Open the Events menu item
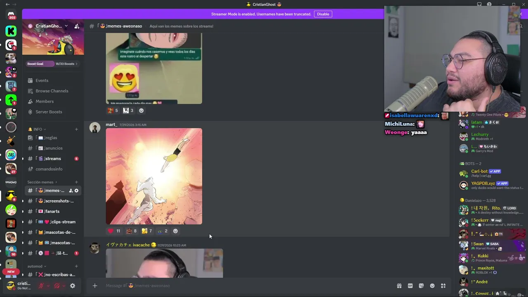This screenshot has height=297, width=528. pyautogui.click(x=53, y=80)
